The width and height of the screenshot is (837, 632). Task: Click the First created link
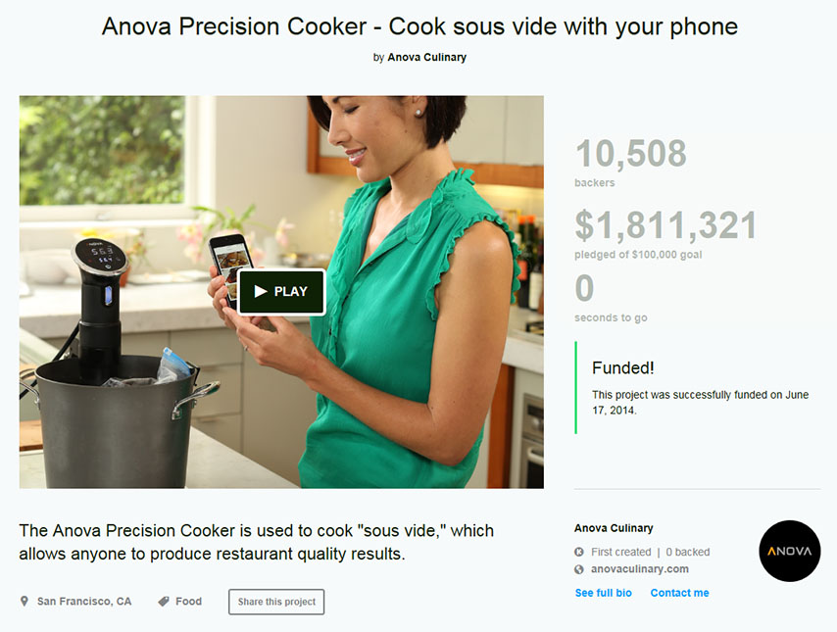click(x=620, y=552)
